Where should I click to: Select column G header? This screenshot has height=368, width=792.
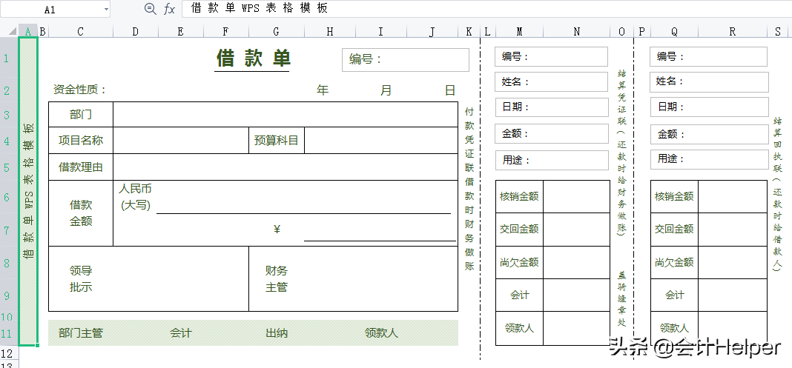276,32
